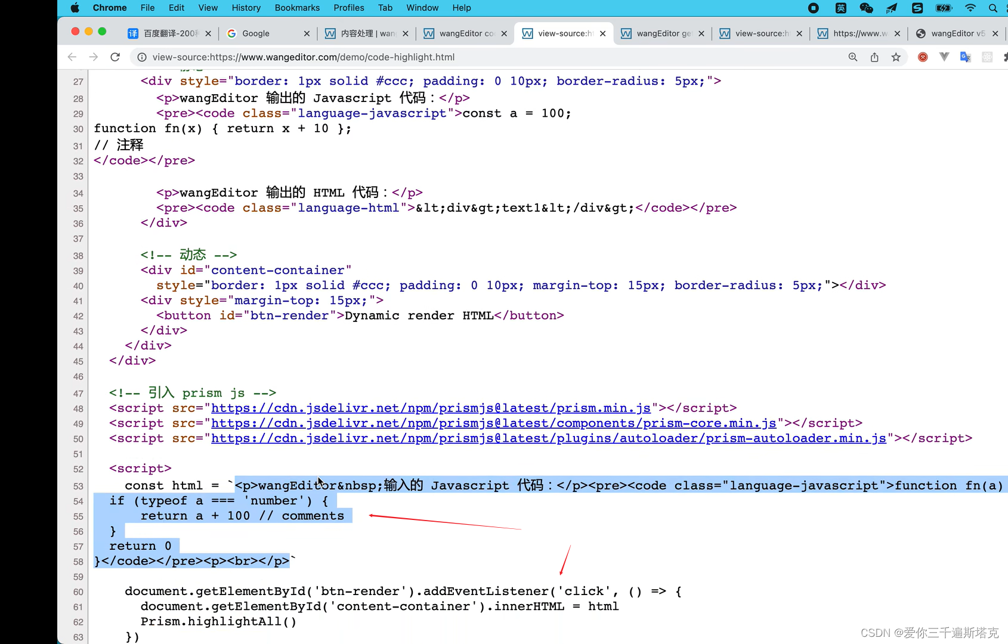The image size is (1008, 644).
Task: Close the 百度翻译 tab
Action: point(208,34)
